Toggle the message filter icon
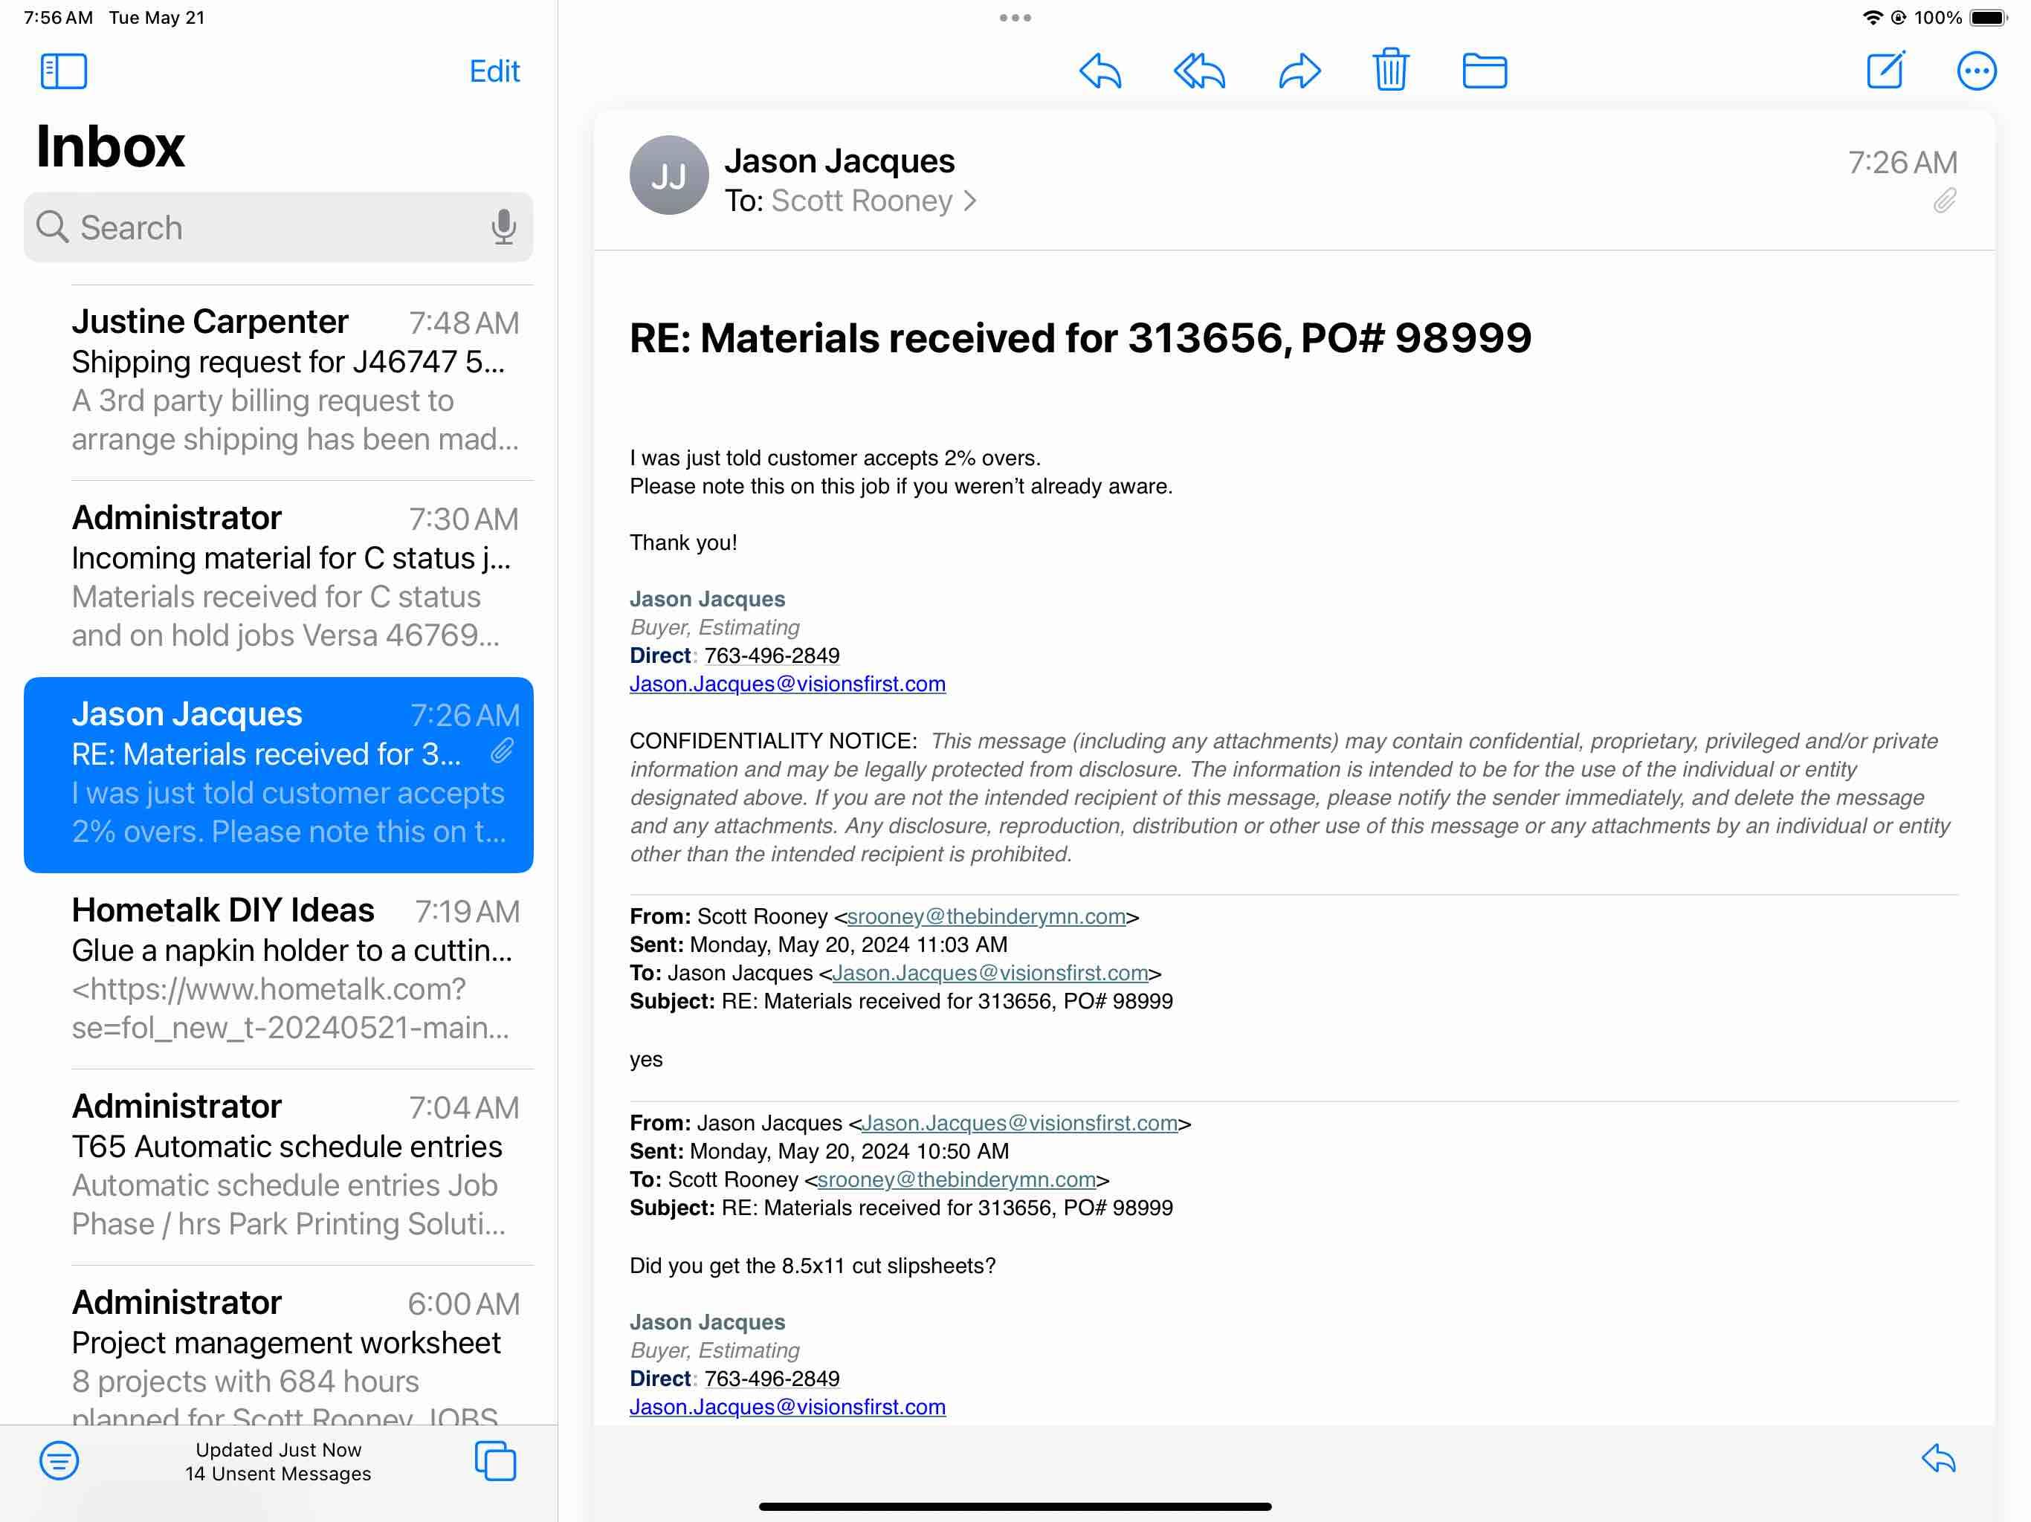This screenshot has width=2031, height=1522. pyautogui.click(x=59, y=1460)
